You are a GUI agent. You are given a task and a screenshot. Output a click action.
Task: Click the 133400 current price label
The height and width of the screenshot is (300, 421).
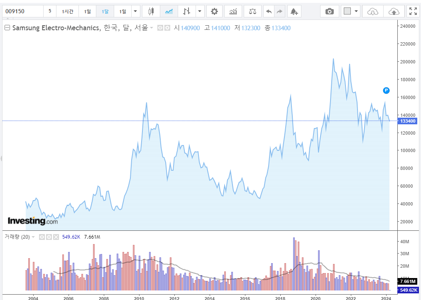coord(408,121)
